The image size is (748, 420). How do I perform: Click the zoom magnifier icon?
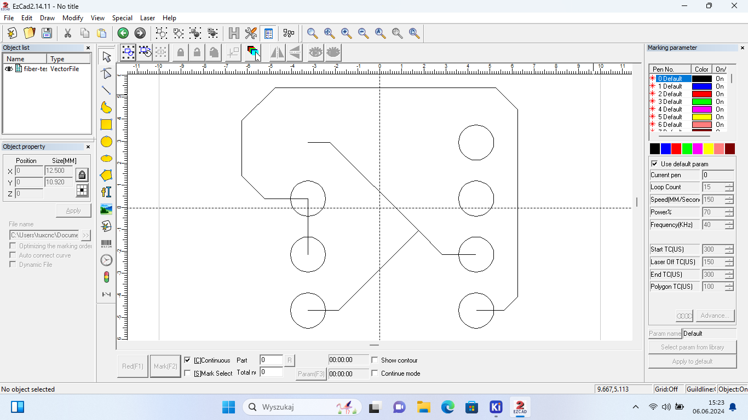click(x=312, y=33)
